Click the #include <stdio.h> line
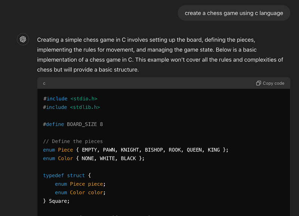299x216 pixels. [70, 99]
